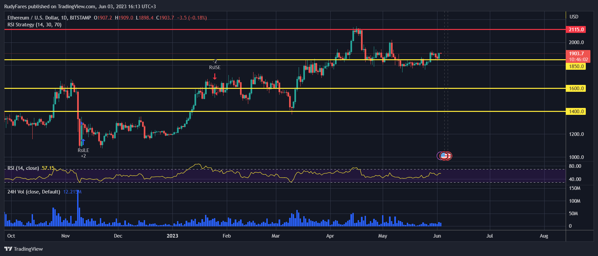598x256 pixels.
Task: Click the US flag economic event icon
Action: tap(444, 156)
